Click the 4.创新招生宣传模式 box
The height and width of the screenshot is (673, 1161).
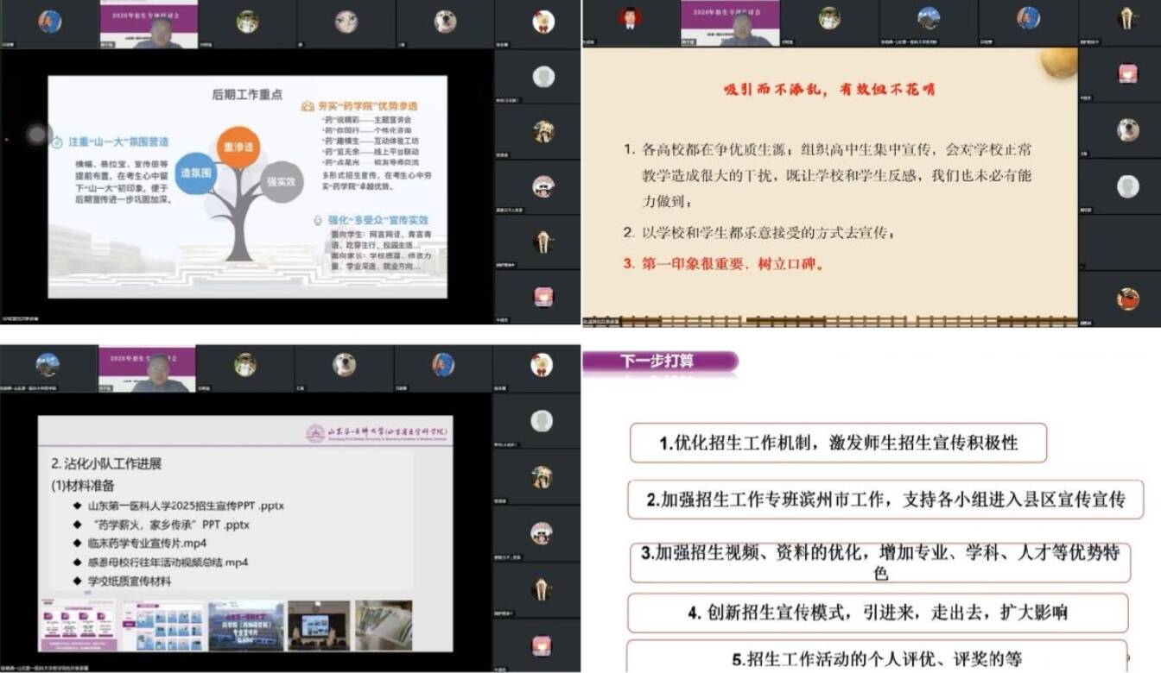(877, 613)
